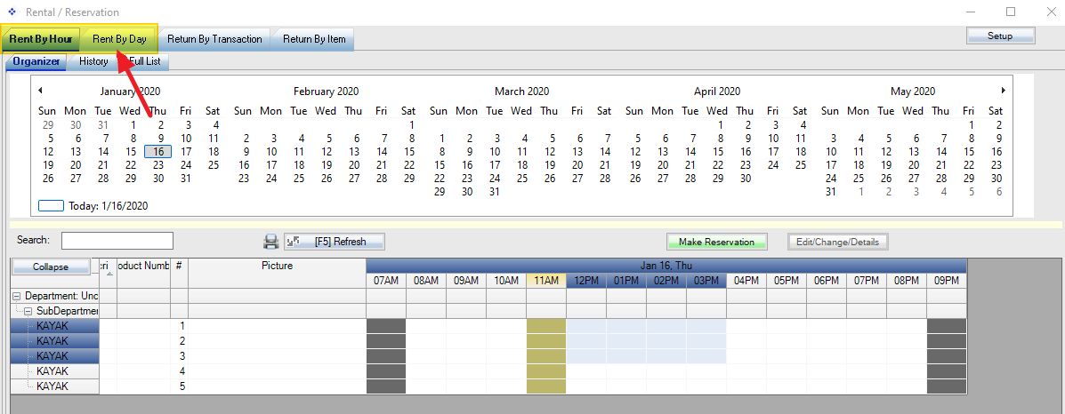Click the F5 Refresh button
The width and height of the screenshot is (1065, 414).
click(335, 242)
